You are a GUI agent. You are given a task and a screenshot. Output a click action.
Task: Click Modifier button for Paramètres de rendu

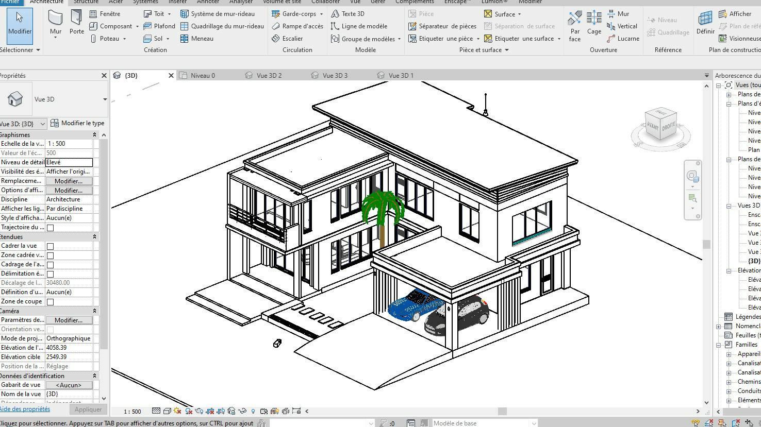coord(69,320)
